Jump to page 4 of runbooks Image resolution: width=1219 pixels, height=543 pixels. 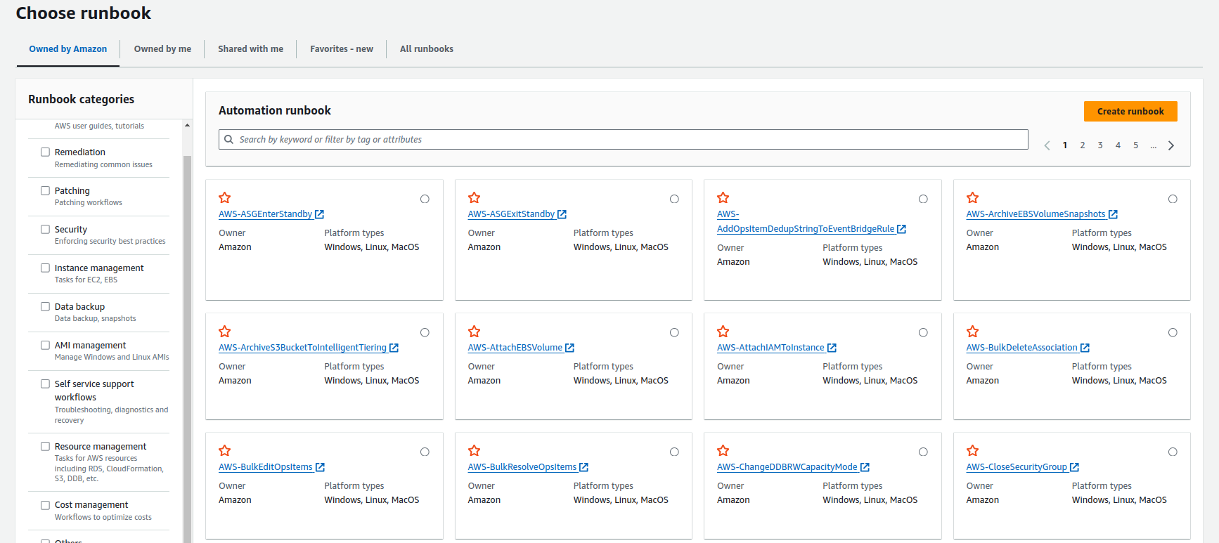coord(1118,145)
